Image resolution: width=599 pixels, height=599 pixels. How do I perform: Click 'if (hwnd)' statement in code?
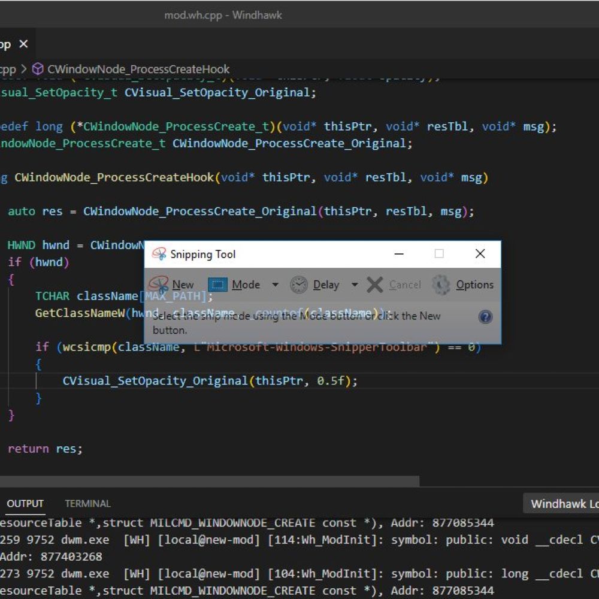pos(38,262)
